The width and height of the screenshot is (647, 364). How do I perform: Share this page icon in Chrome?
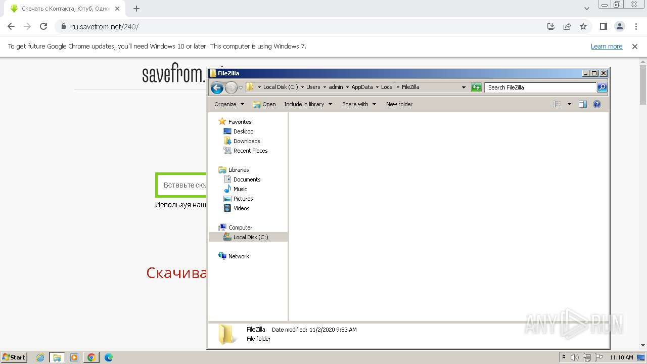[567, 26]
